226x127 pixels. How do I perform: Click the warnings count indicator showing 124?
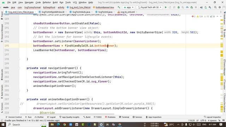[200, 17]
